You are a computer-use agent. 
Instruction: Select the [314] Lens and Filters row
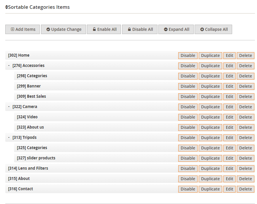pos(92,168)
